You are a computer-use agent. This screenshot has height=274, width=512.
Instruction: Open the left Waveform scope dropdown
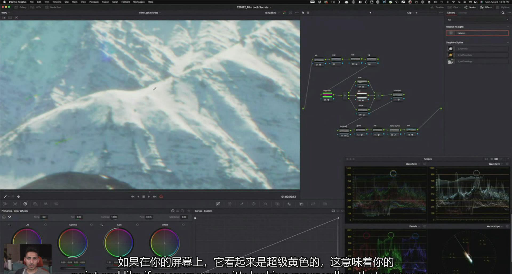pyautogui.click(x=413, y=164)
